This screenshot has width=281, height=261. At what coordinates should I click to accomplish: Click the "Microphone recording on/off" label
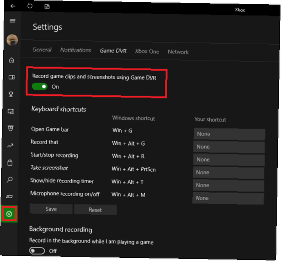coord(65,194)
